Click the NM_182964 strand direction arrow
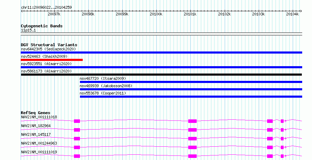The height and width of the screenshot is (160, 312). pos(286,130)
